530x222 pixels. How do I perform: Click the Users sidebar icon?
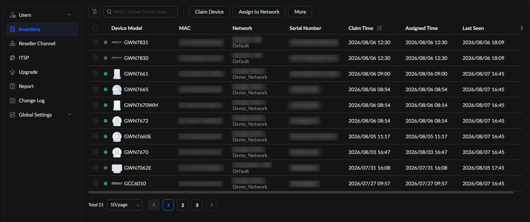coord(12,15)
